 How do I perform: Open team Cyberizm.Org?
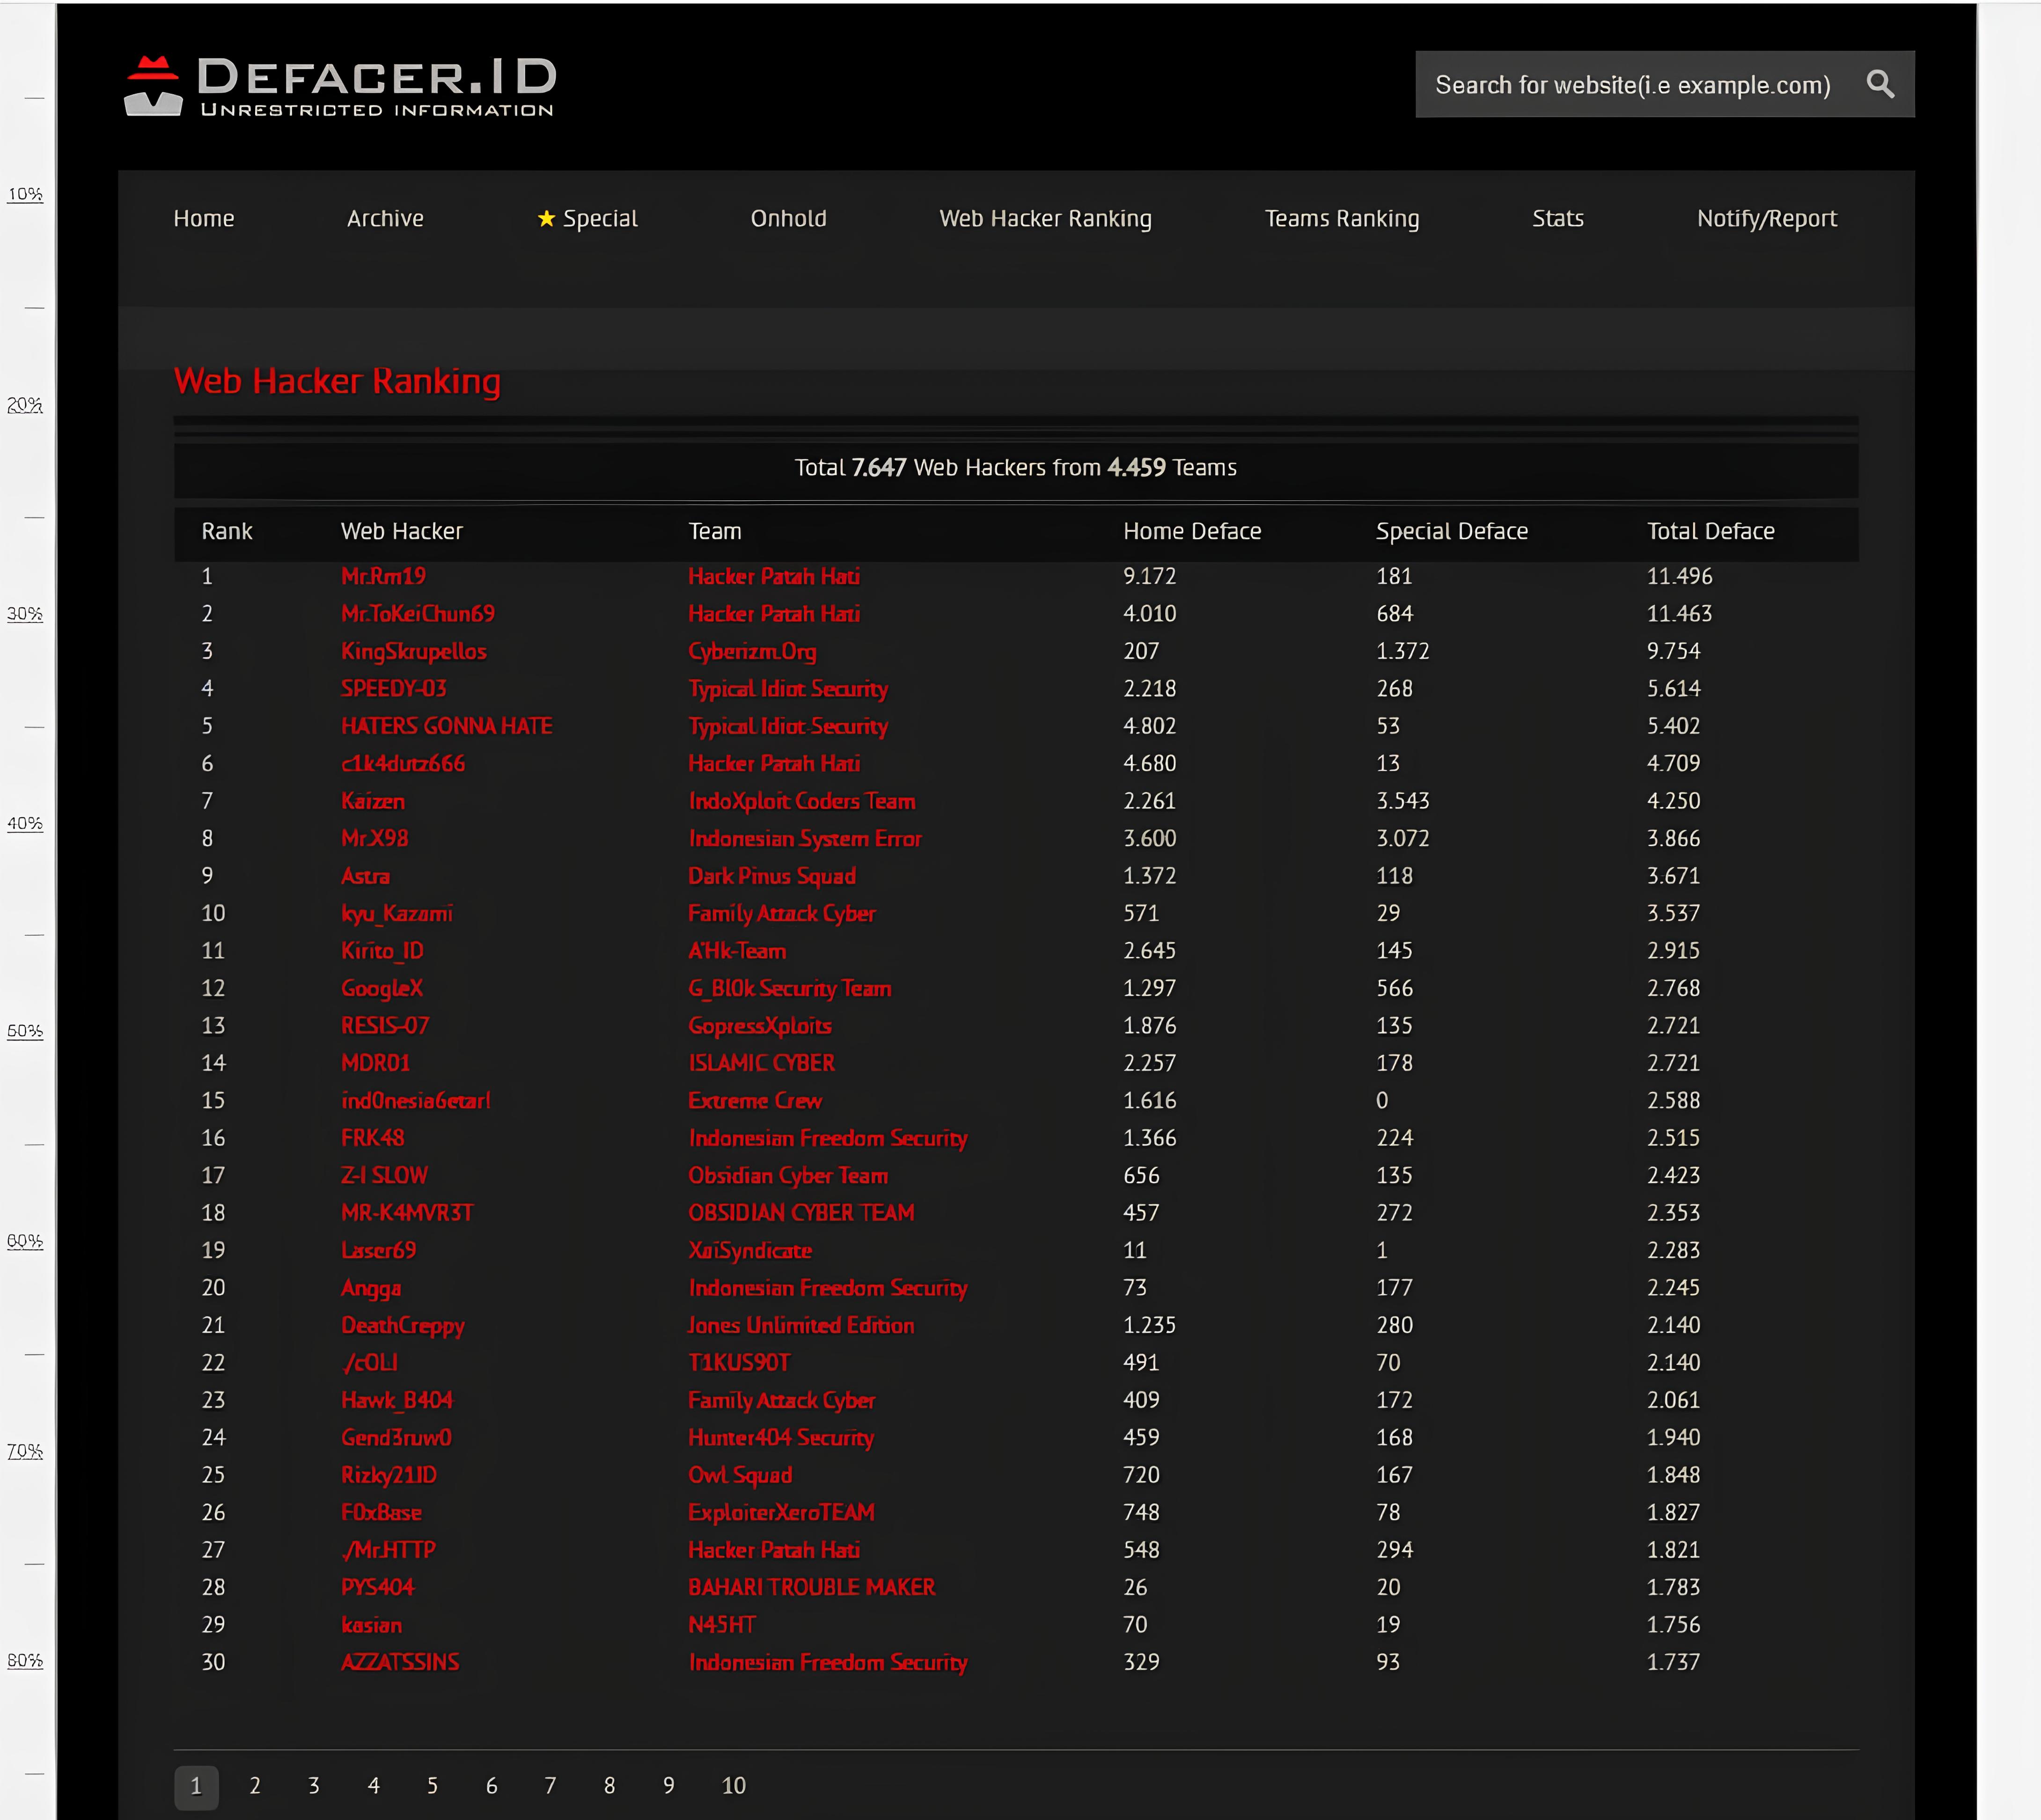(x=752, y=651)
